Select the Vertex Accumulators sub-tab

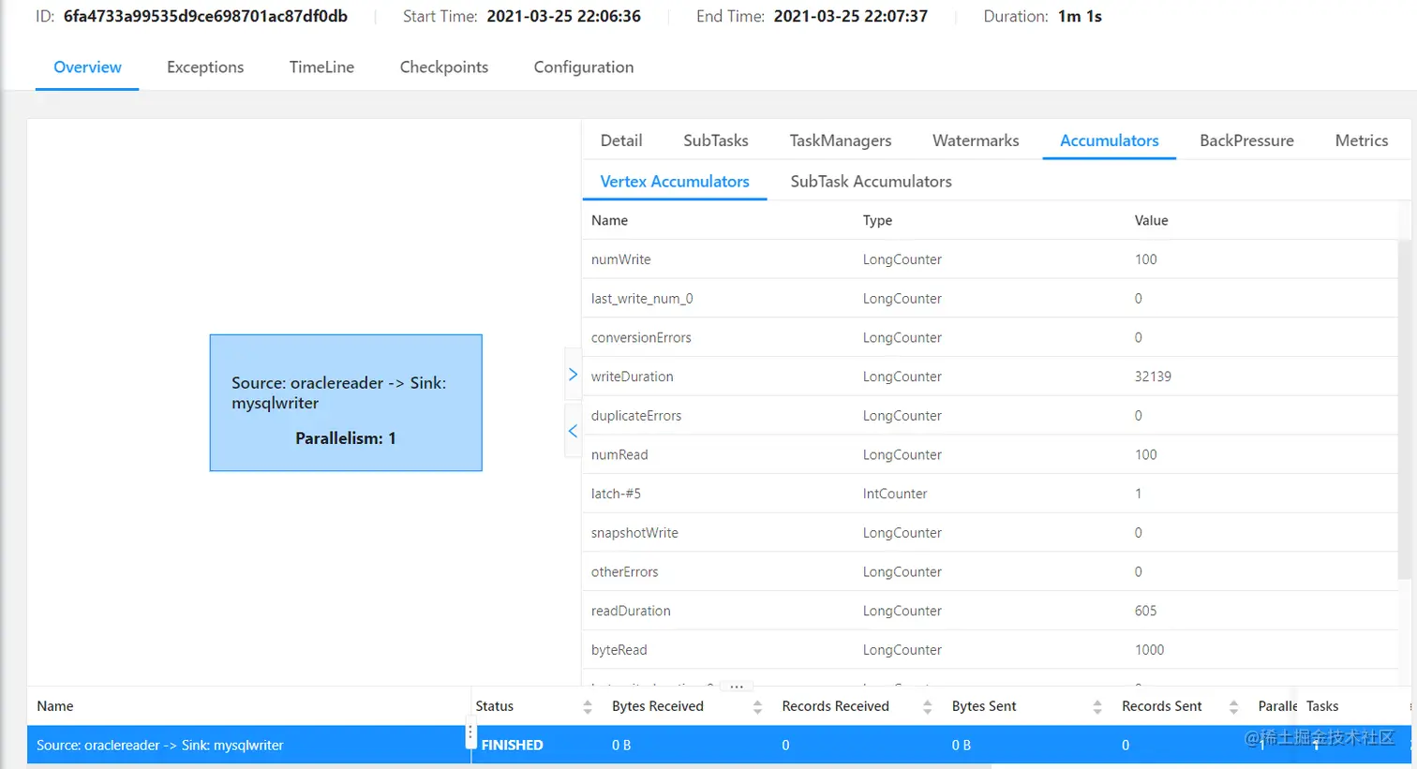(675, 182)
